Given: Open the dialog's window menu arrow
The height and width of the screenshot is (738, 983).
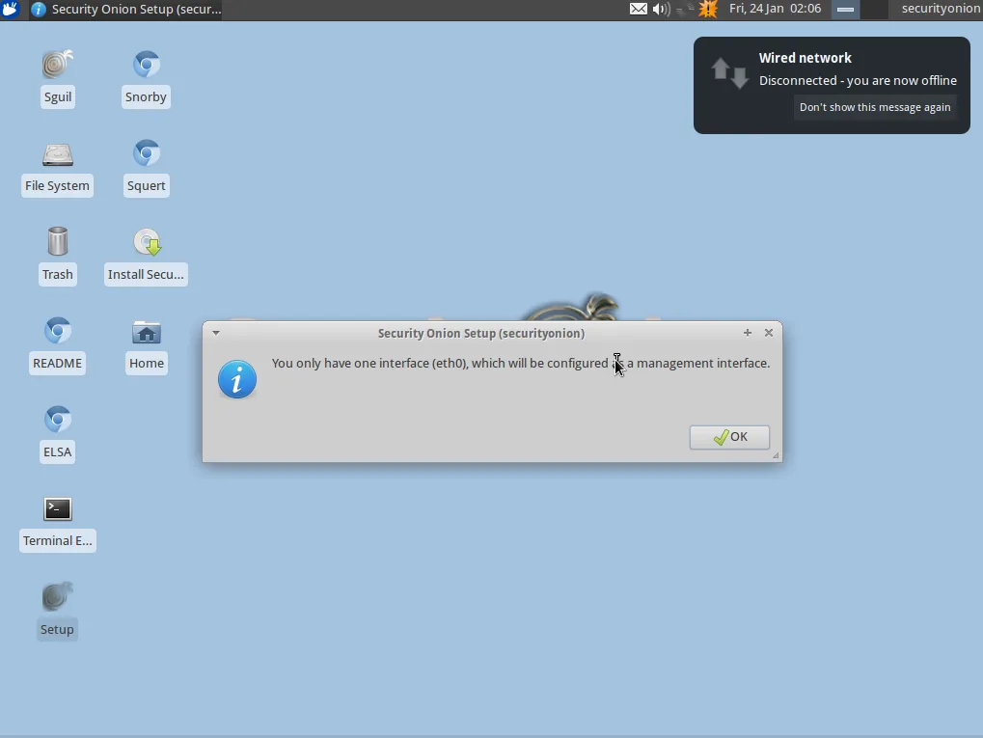Looking at the screenshot, I should (x=216, y=333).
